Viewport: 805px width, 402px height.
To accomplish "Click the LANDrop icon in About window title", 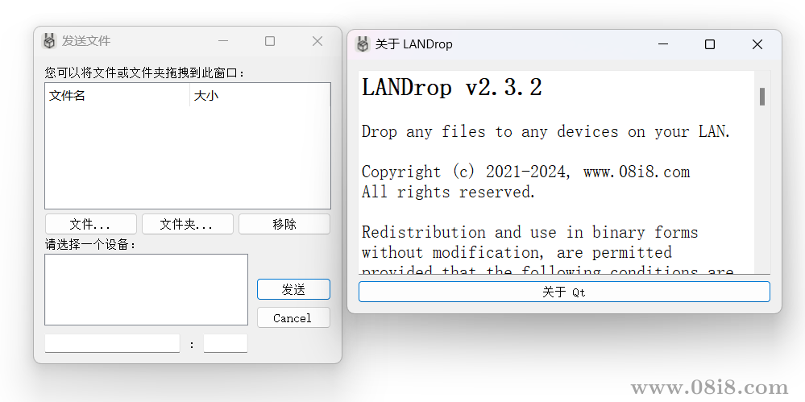I will 363,44.
